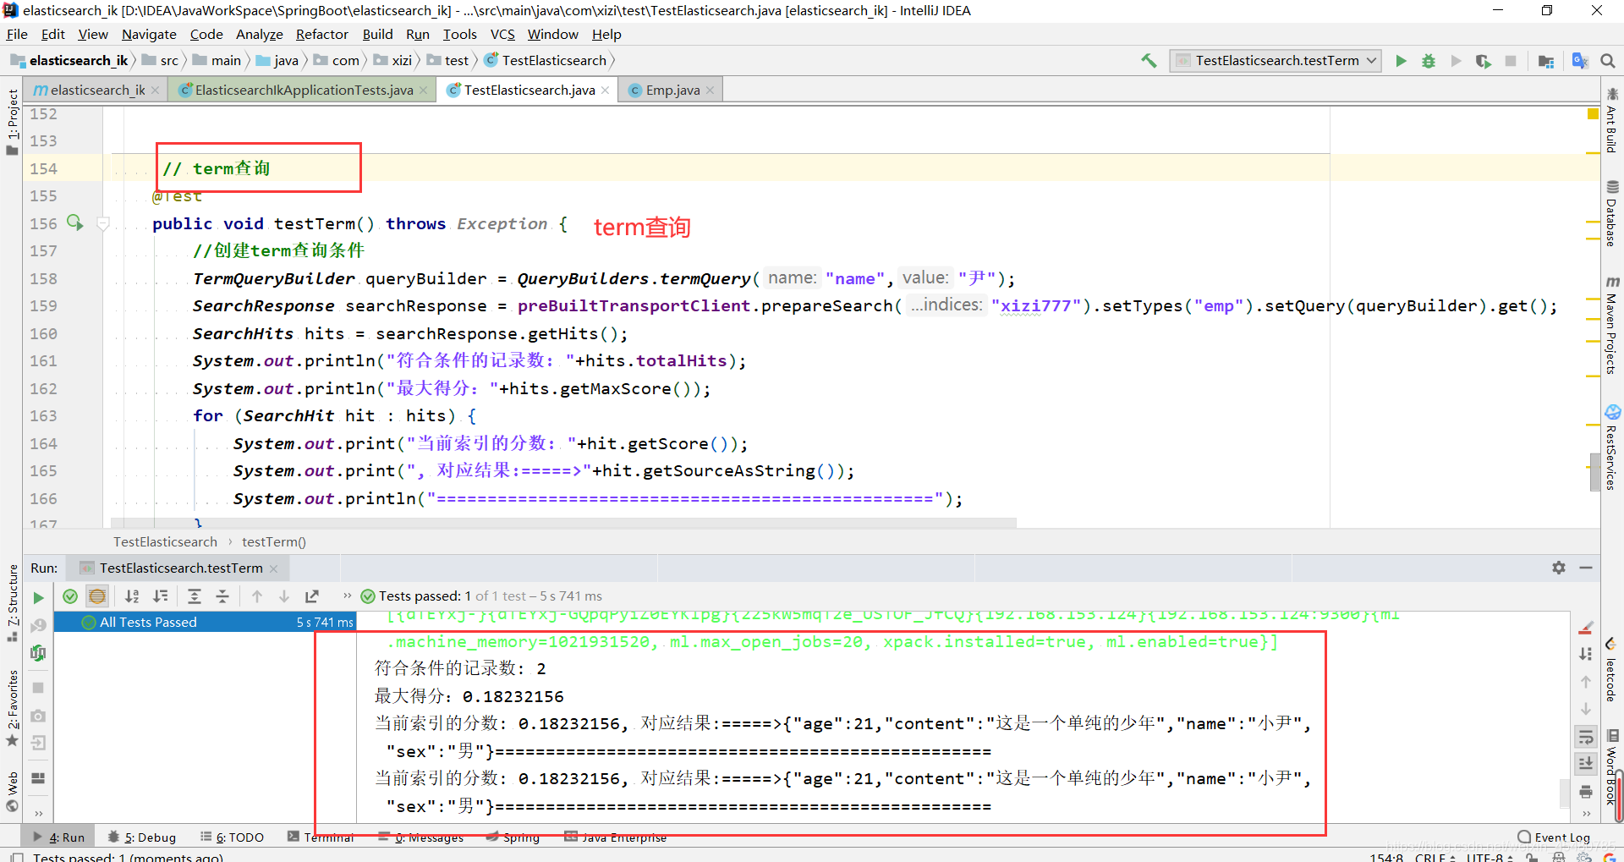
Task: Collapse all test results icon
Action: pyautogui.click(x=222, y=596)
